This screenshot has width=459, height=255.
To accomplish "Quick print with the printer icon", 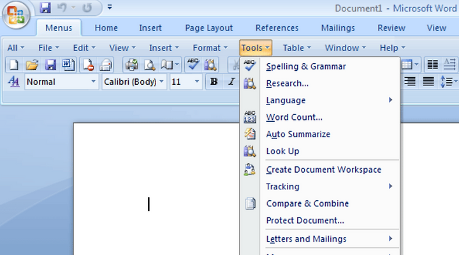I will [132, 64].
